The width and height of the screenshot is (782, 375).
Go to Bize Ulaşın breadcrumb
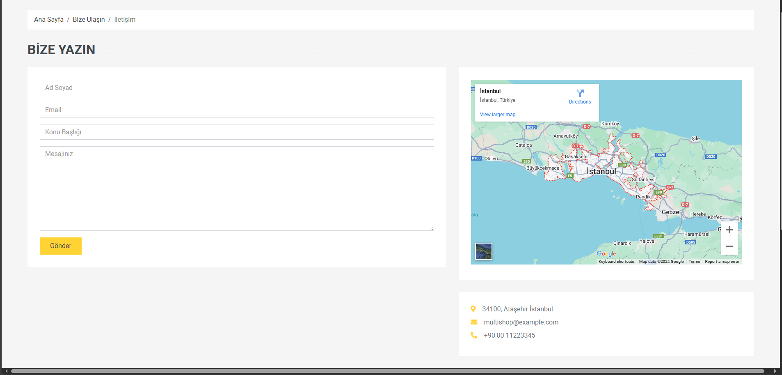(x=89, y=20)
